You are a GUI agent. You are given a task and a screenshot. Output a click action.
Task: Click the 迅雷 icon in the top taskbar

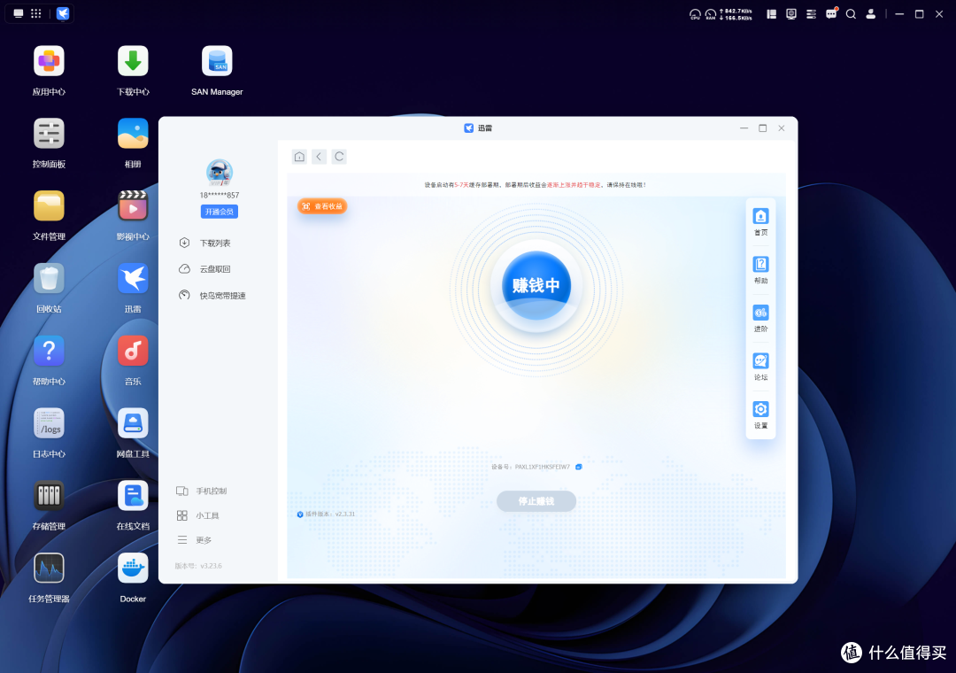[63, 13]
